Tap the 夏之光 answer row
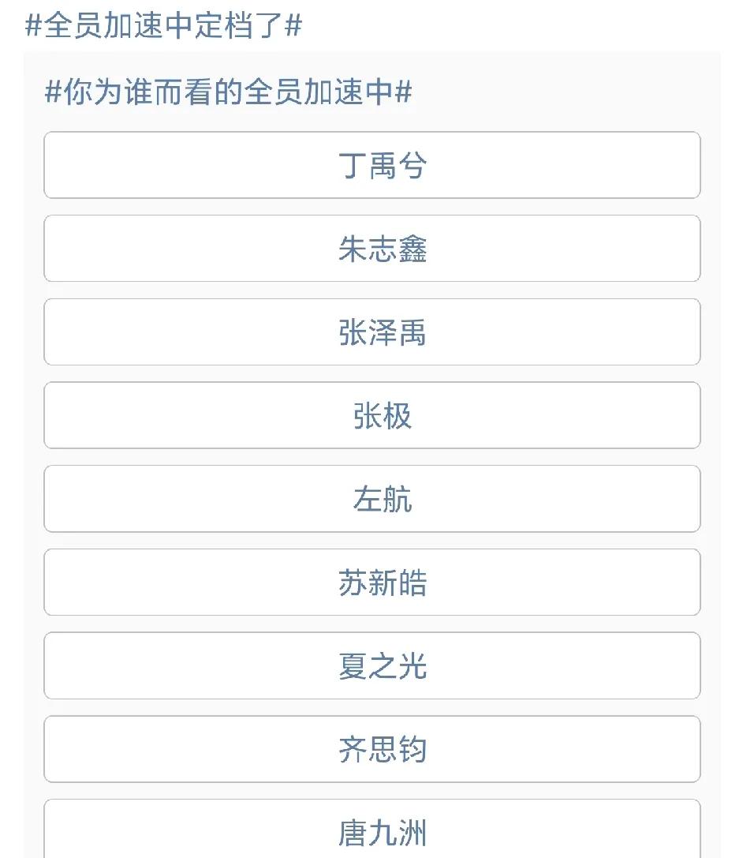Image resolution: width=743 pixels, height=858 pixels. pos(371,665)
